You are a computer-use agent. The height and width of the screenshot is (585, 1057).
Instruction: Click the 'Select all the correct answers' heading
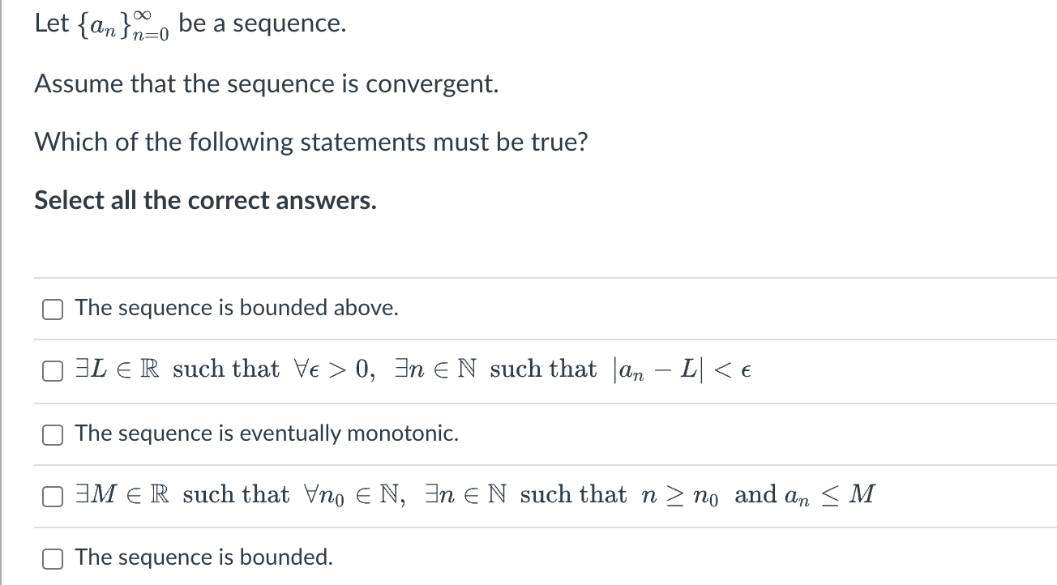pos(205,200)
